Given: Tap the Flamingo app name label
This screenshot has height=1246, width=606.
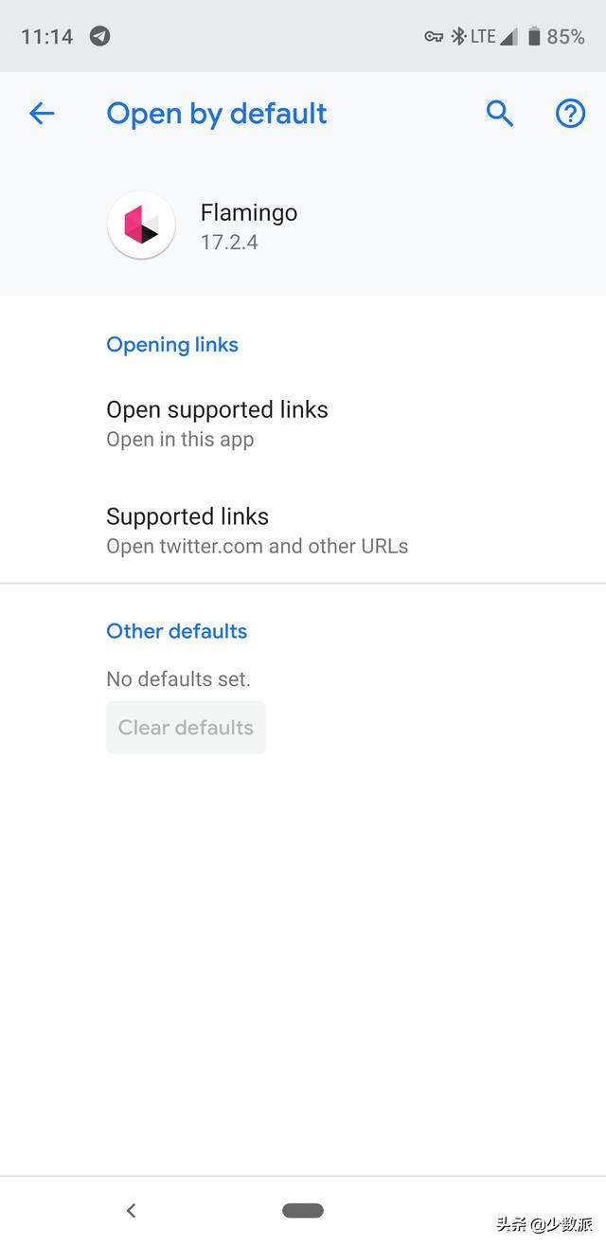Looking at the screenshot, I should 249,212.
